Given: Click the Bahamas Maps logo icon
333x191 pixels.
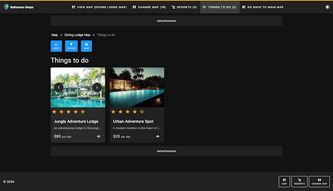Looking at the screenshot, I should point(6,7).
